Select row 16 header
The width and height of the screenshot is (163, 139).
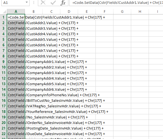tap(3, 100)
